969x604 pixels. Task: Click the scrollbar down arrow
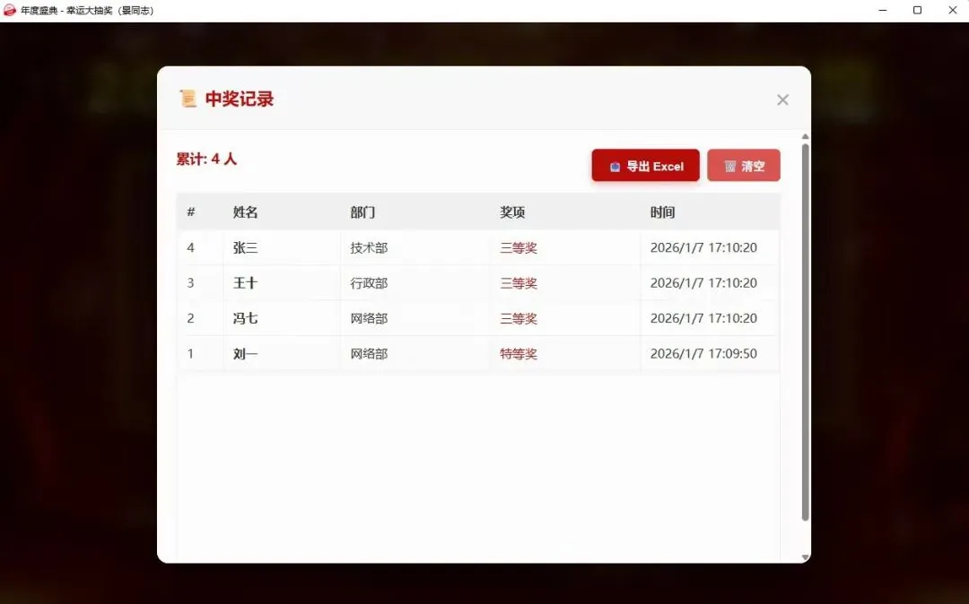pyautogui.click(x=805, y=557)
